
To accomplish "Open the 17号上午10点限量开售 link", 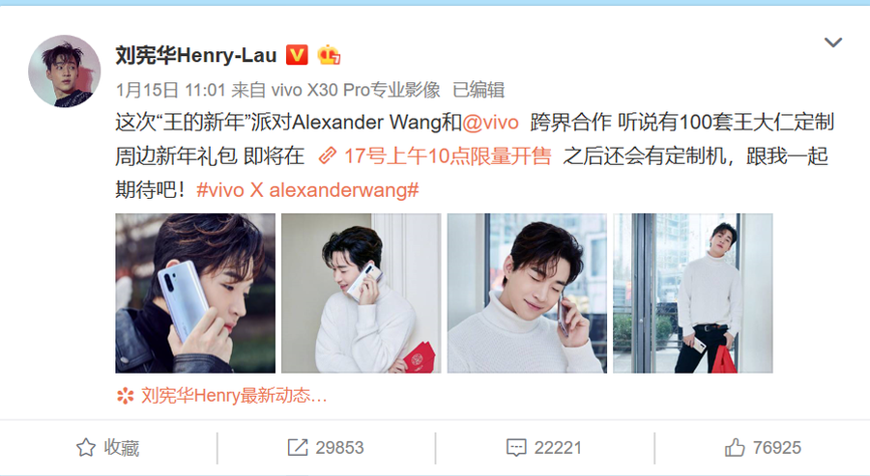I will pyautogui.click(x=448, y=156).
